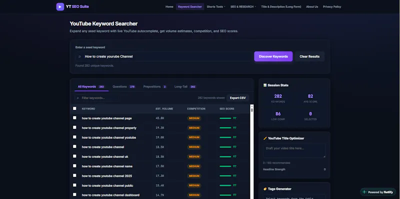Switch to the Prepositions tab
This screenshot has height=199, width=400.
pyautogui.click(x=155, y=86)
